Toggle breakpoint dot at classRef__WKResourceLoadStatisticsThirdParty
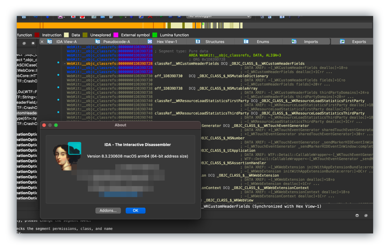 coord(58,112)
